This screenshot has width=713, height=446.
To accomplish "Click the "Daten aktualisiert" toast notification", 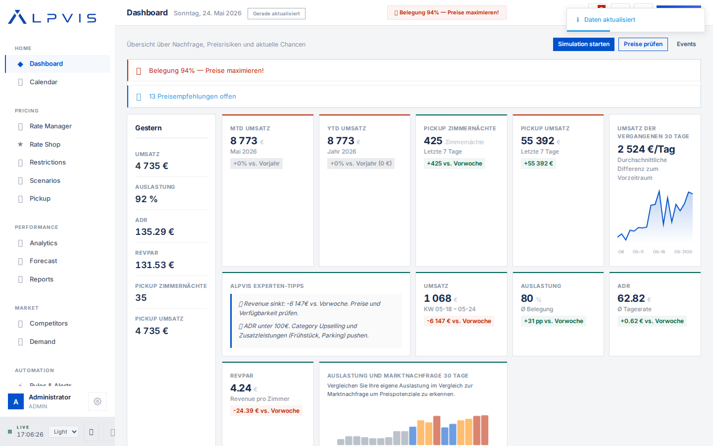I will coord(636,20).
